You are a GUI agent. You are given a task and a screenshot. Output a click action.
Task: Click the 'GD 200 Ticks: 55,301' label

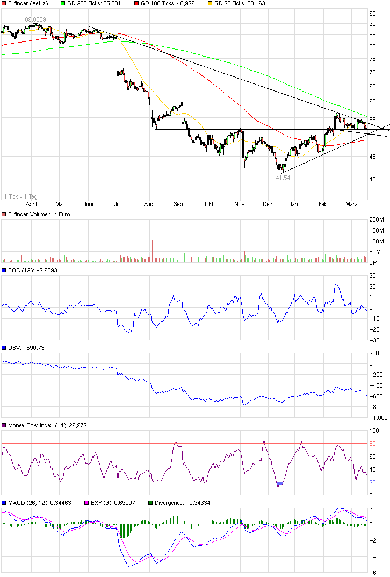[x=94, y=3]
